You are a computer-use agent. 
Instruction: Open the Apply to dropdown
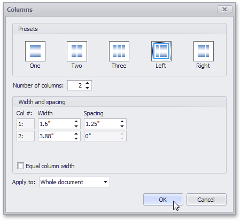point(74,182)
